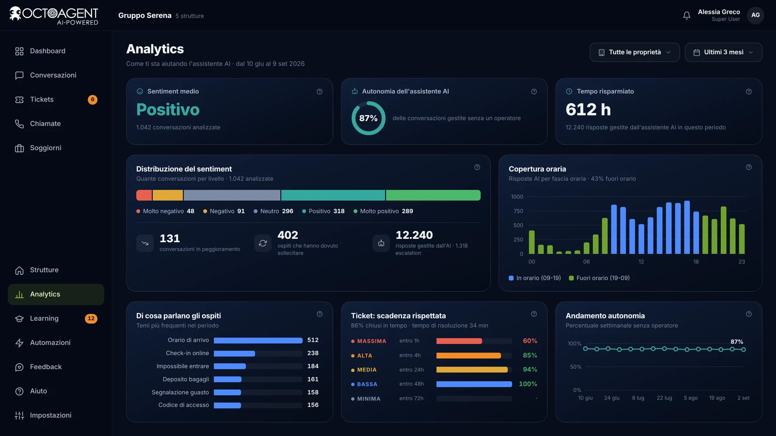
Task: Open Strutture in sidebar
Action: pos(56,270)
